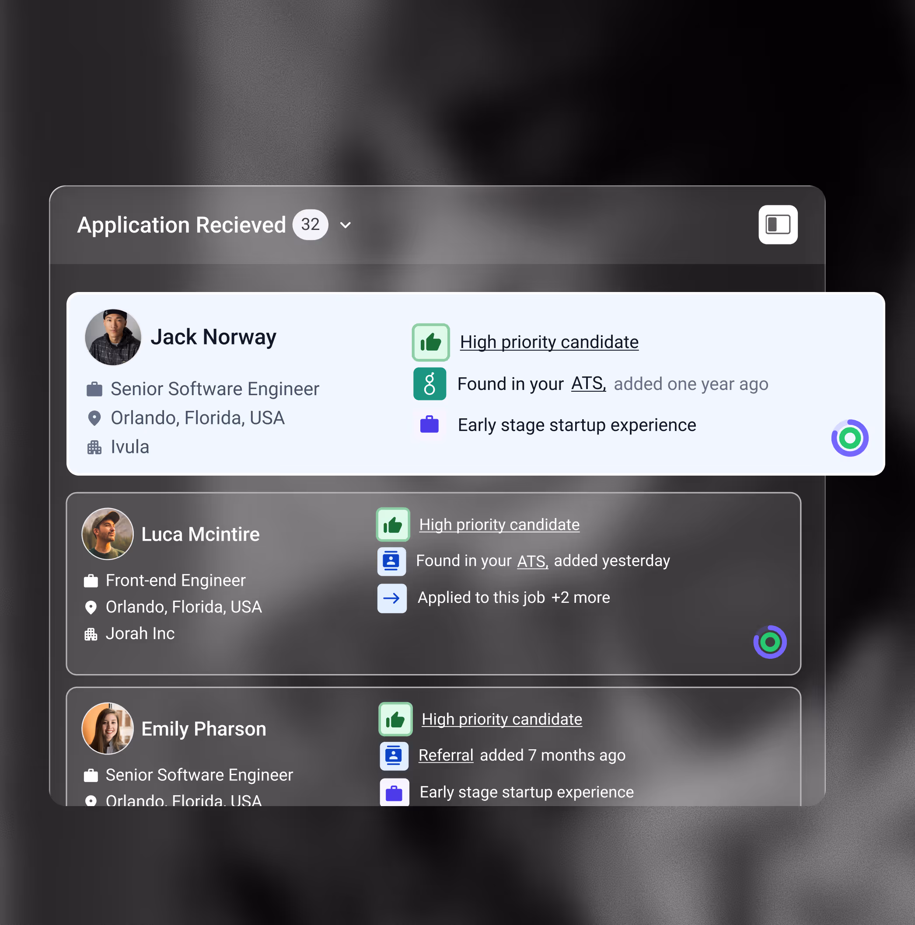Viewport: 915px width, 925px height.
Task: Click the contact card icon beside Emily's Referral row
Action: (394, 756)
